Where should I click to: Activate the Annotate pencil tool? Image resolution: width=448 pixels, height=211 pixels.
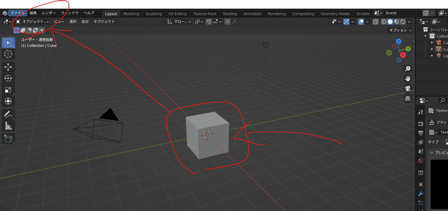tap(8, 115)
